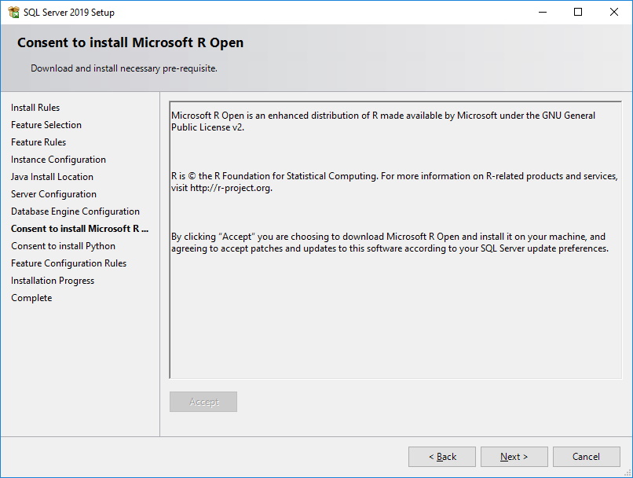Click the 'Download and install necessary pre-requisite' subtitle
Image resolution: width=633 pixels, height=478 pixels.
124,68
